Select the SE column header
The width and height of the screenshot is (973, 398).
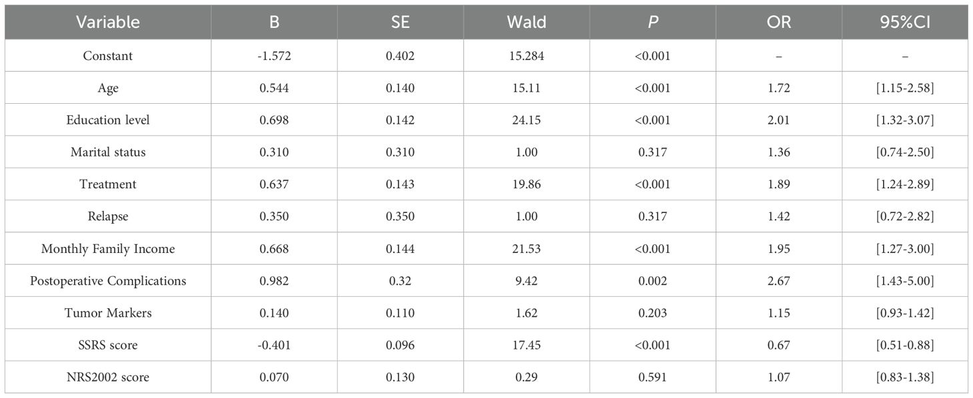point(401,22)
